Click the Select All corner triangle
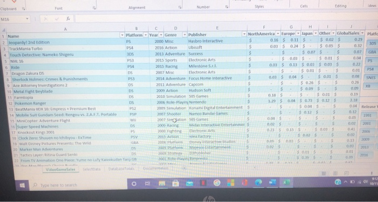 (4, 30)
